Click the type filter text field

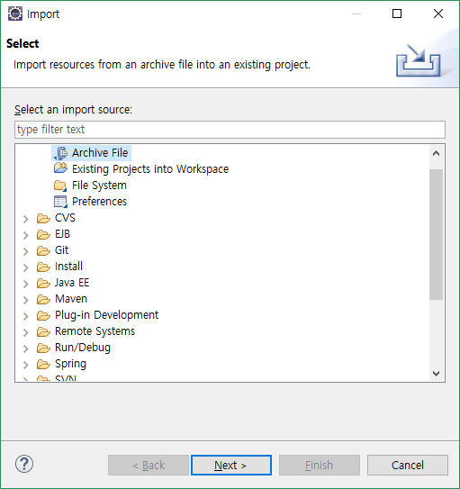230,130
